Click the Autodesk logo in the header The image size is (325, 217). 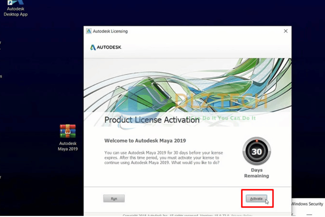106,47
